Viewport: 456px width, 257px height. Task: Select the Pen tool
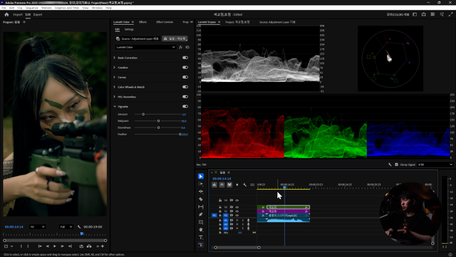point(201,214)
